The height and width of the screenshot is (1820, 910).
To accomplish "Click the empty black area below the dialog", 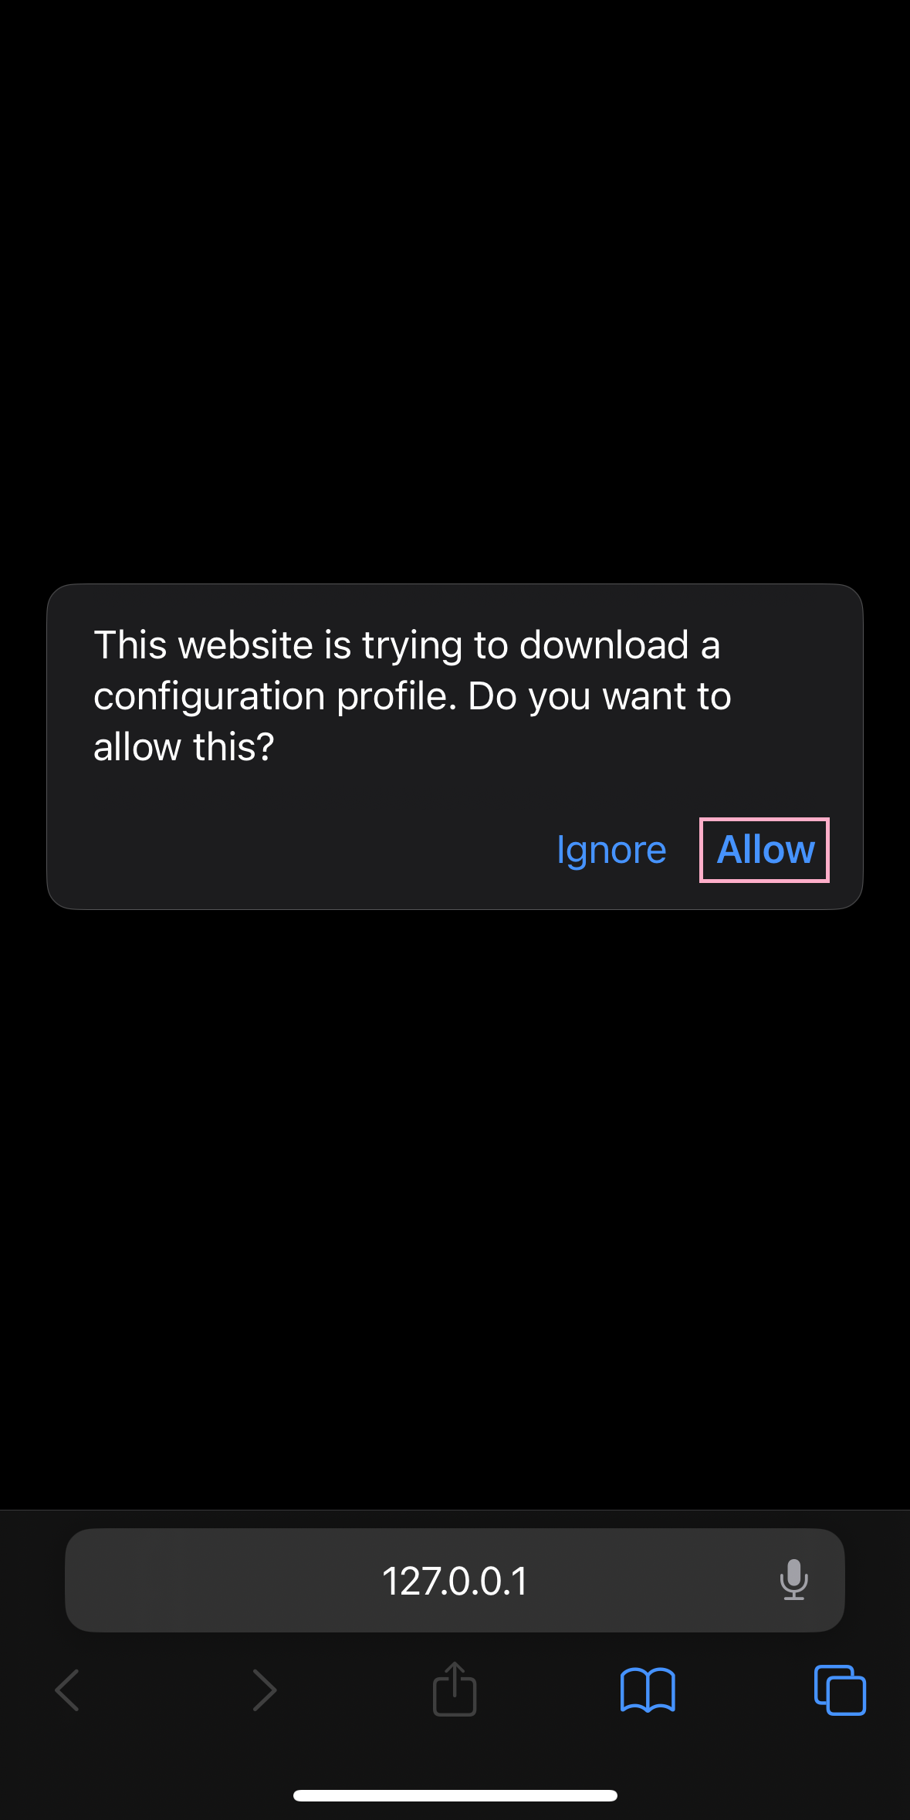I will (x=455, y=1208).
